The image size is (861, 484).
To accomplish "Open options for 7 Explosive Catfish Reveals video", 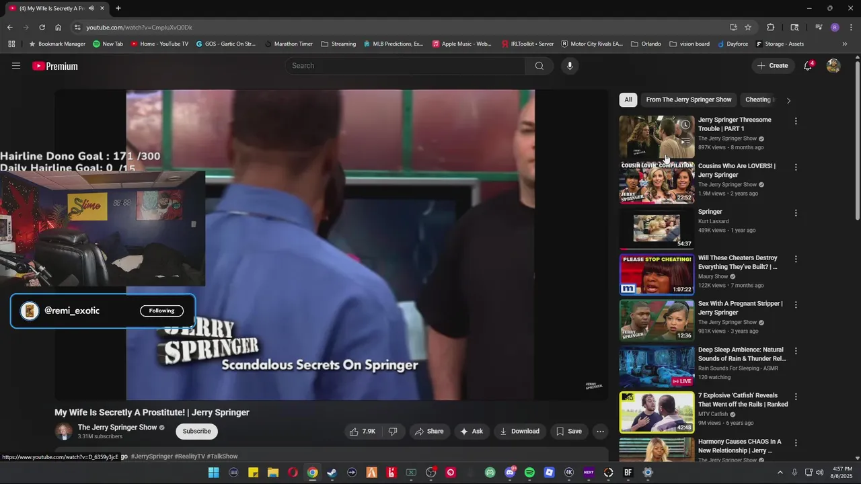I will coord(796,397).
